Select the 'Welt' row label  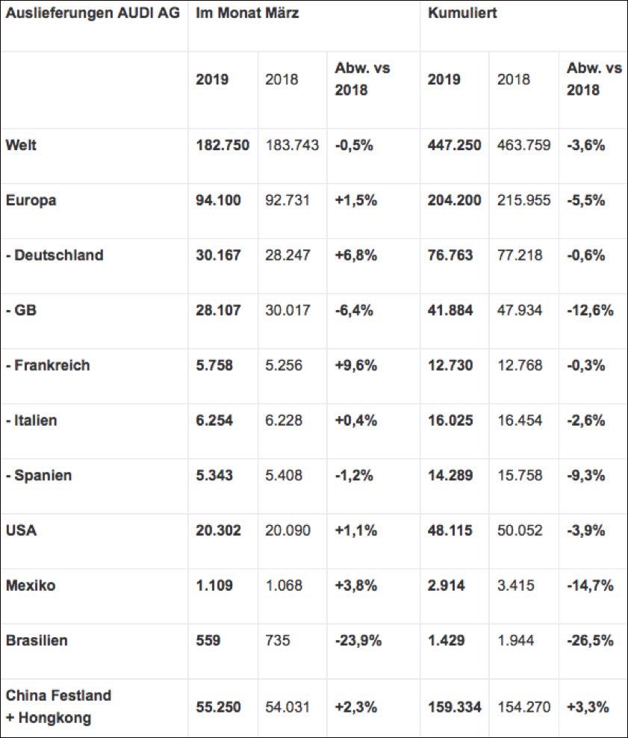[21, 145]
